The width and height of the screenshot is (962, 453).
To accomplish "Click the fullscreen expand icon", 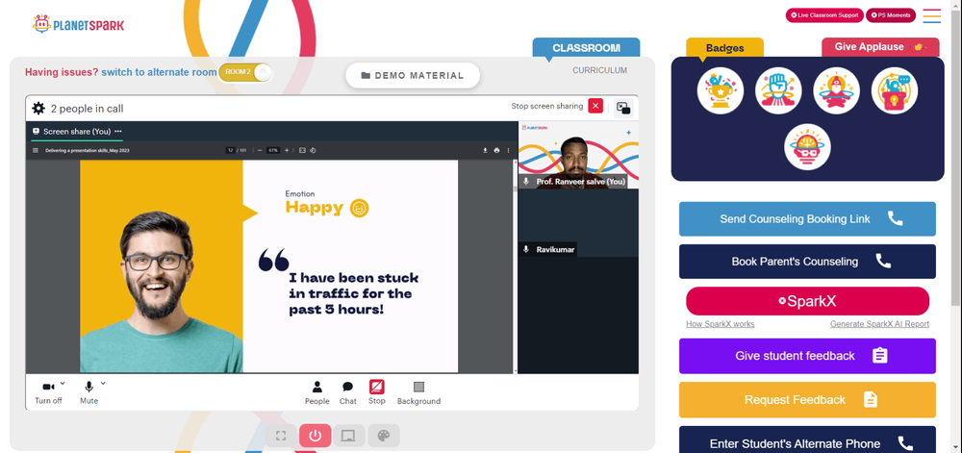I will coord(281,436).
